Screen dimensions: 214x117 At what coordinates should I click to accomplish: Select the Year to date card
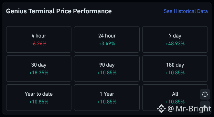pos(39,98)
